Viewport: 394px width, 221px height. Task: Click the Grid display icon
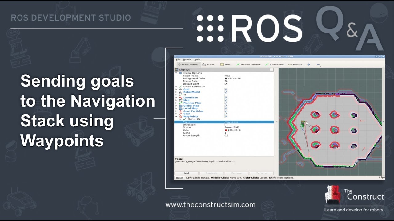click(181, 89)
